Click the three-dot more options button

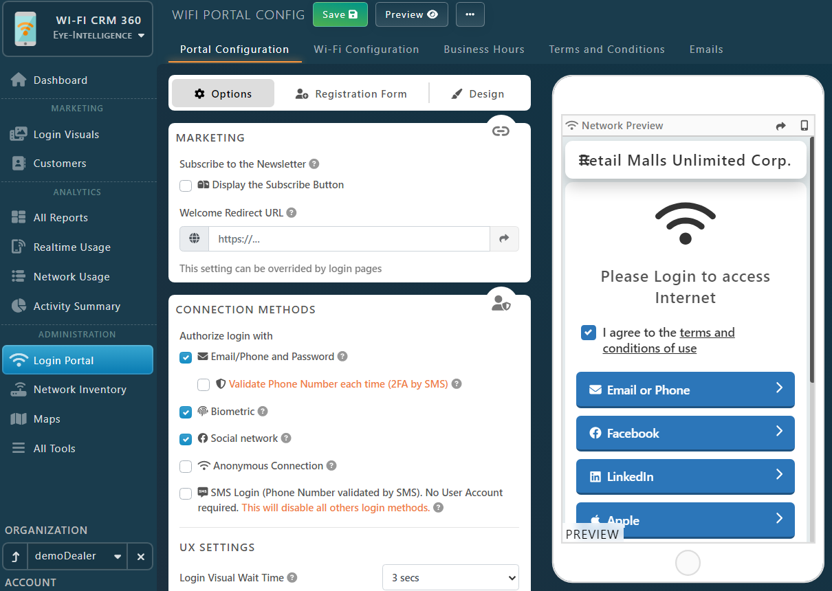click(470, 14)
